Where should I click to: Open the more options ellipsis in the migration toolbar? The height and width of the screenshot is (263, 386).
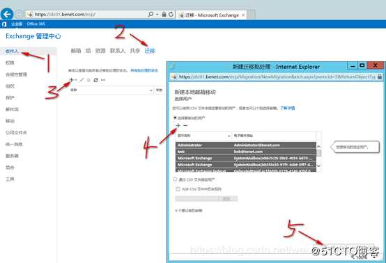[x=103, y=80]
